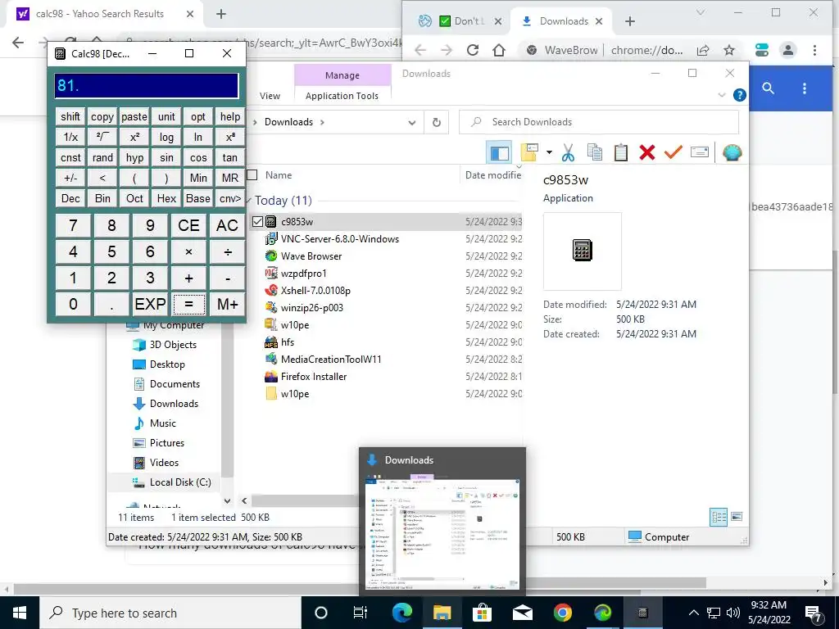Screen dimensions: 839x629
Task: Click the orange checkmark properties icon
Action: [673, 153]
